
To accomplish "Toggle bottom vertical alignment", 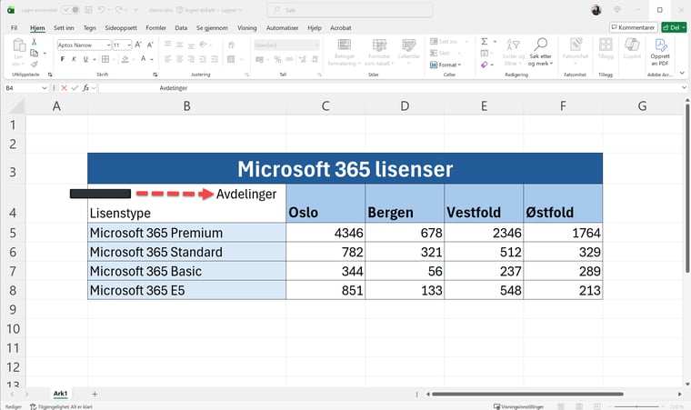I will click(x=191, y=45).
